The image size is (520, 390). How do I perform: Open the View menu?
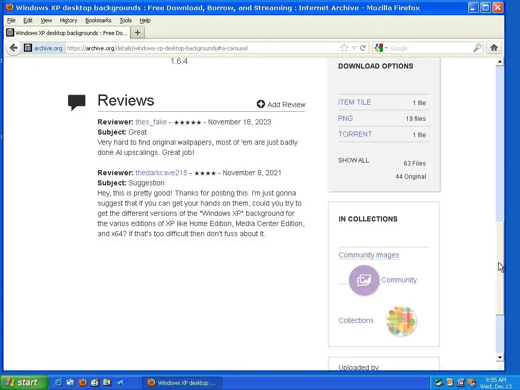46,20
